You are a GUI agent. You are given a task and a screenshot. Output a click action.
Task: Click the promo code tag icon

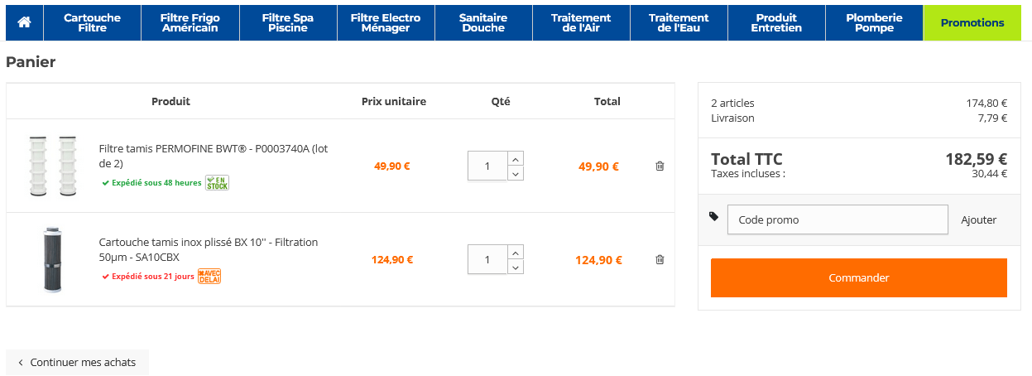(x=714, y=217)
